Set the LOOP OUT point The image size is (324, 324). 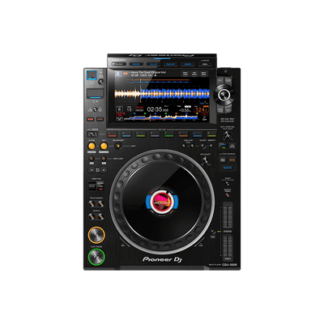pos(104,146)
